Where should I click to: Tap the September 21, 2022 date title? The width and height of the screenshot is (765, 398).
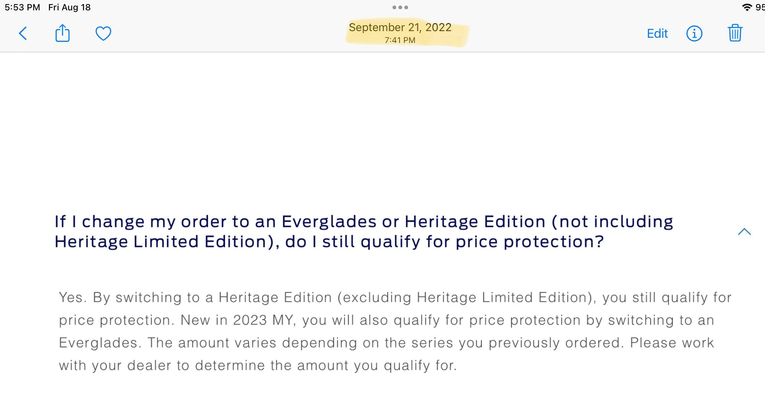pyautogui.click(x=400, y=27)
